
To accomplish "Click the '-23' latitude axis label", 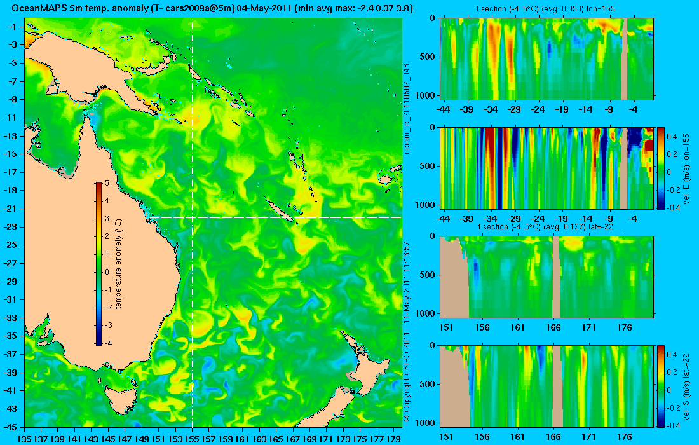I will [x=11, y=226].
